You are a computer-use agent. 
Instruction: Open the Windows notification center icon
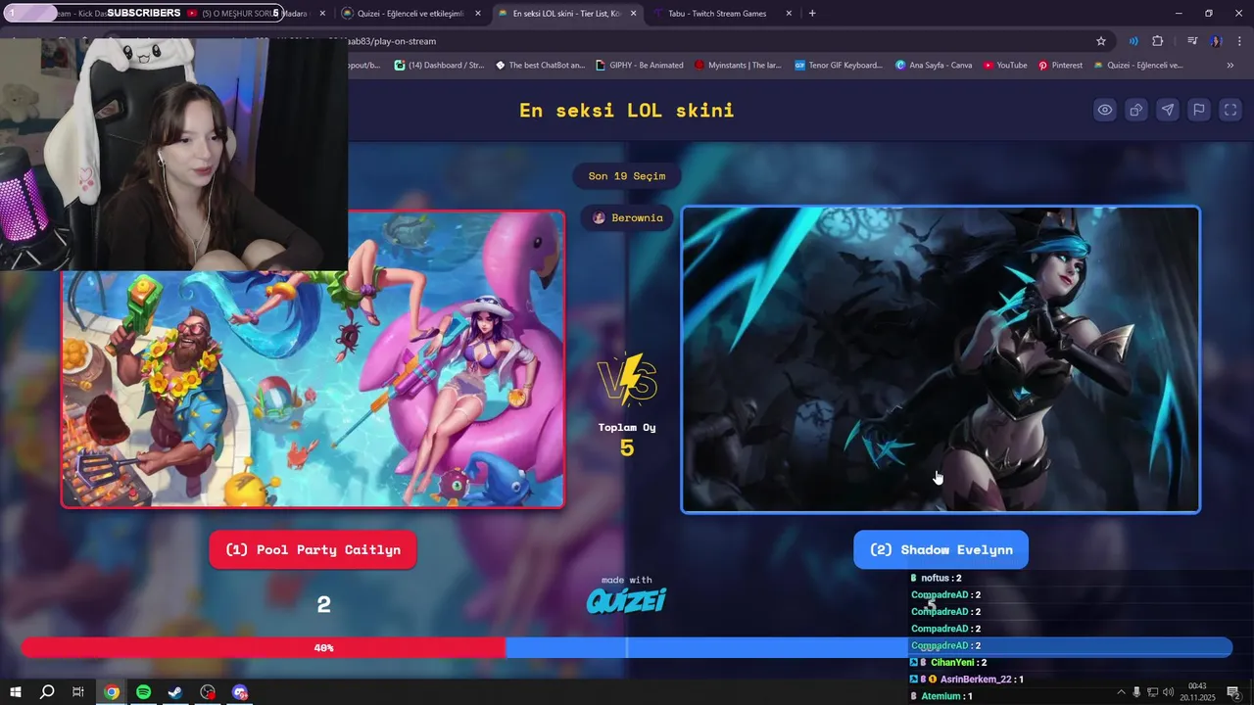(x=1232, y=692)
